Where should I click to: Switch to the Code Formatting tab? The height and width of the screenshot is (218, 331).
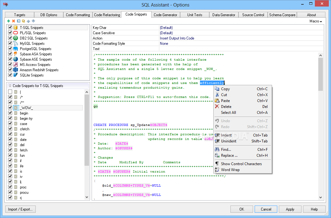(78, 15)
